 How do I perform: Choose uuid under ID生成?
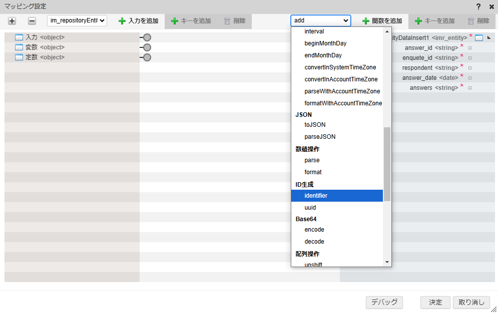pos(310,207)
